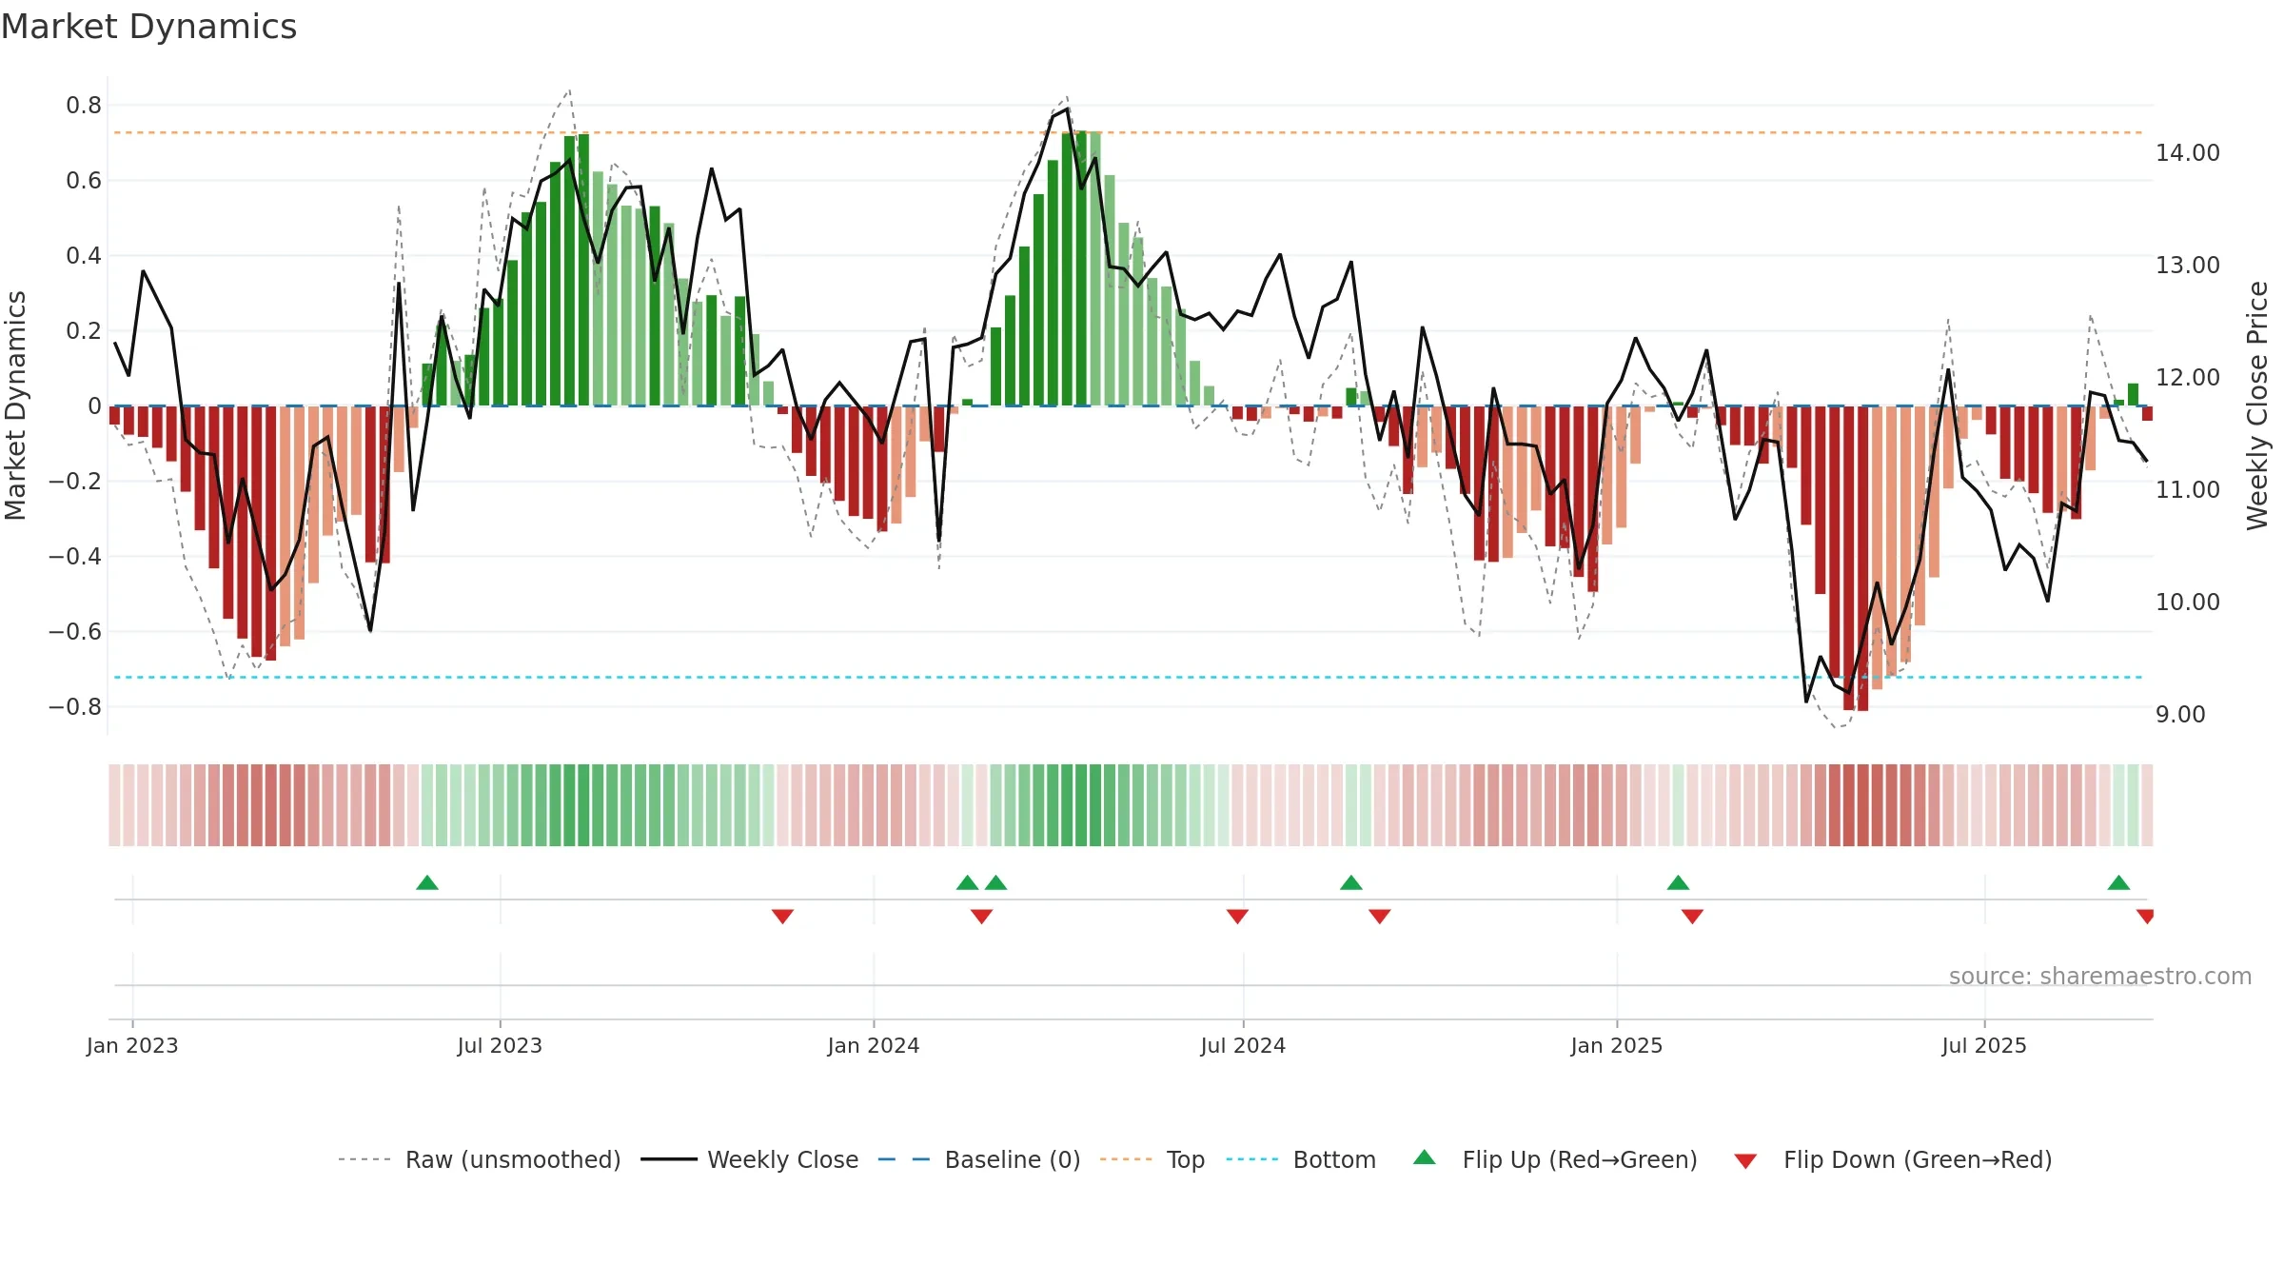This screenshot has width=2284, height=1285.
Task: Click the 12.00 price axis label
Action: (2188, 377)
